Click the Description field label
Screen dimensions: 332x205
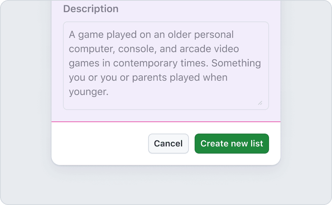(91, 9)
